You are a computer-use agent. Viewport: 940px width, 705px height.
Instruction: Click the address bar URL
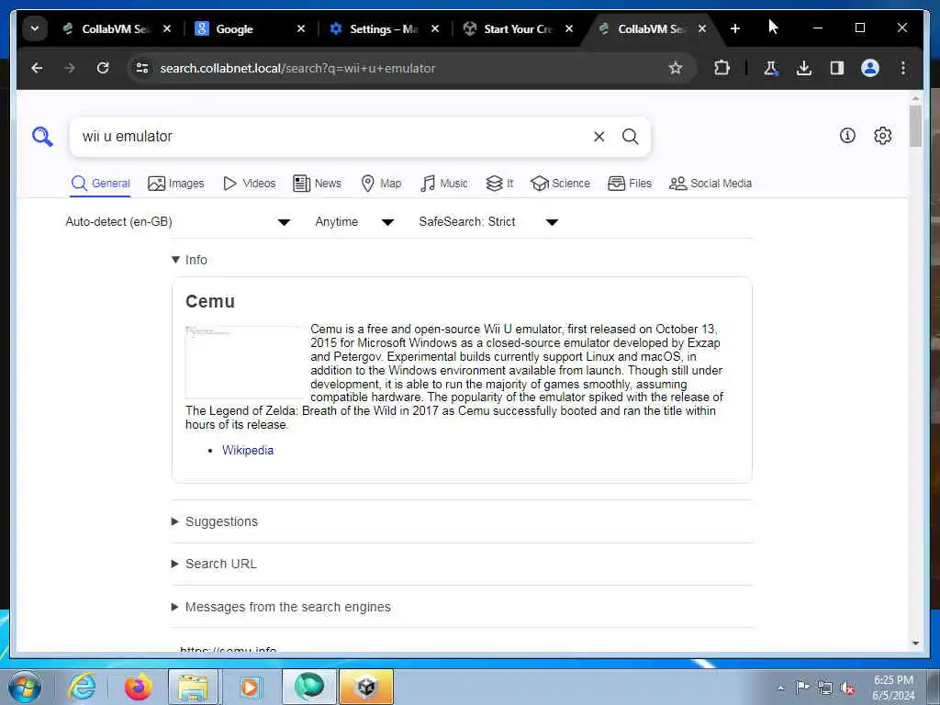tap(297, 68)
